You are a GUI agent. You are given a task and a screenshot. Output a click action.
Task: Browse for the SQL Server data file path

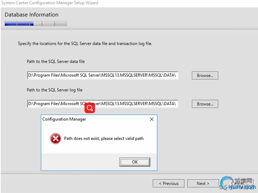coord(205,75)
